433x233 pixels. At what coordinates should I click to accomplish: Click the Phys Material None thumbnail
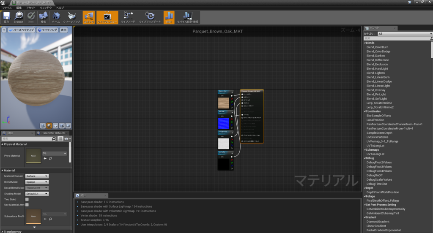(33, 156)
